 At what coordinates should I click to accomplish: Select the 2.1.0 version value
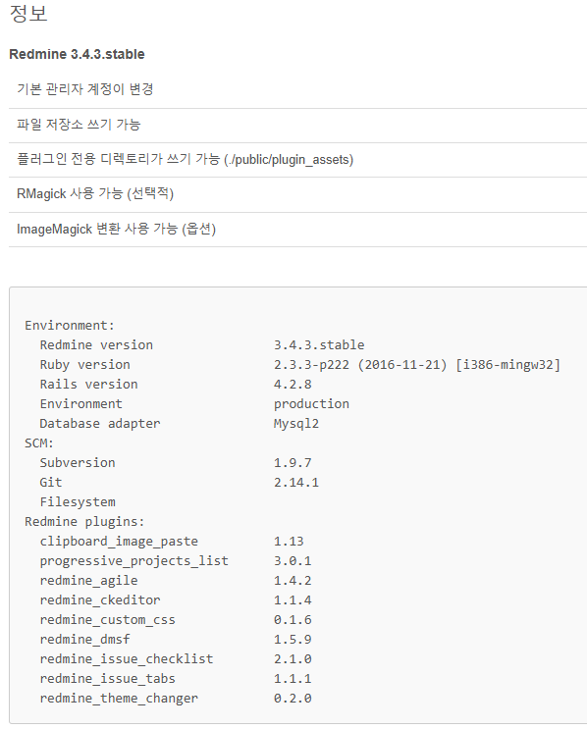pos(293,658)
